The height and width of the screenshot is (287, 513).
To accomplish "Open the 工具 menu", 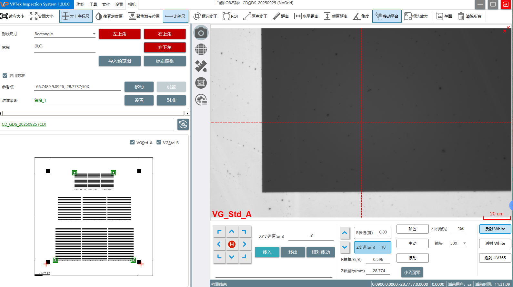I will pyautogui.click(x=93, y=5).
